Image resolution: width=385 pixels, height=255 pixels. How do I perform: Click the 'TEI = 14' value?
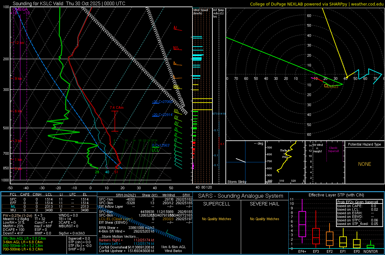coord(65,219)
